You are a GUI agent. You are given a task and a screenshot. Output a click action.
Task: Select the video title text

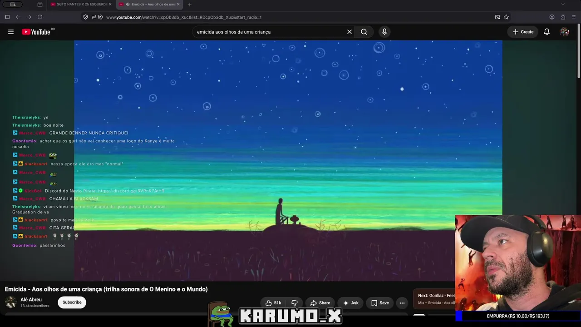click(x=106, y=289)
